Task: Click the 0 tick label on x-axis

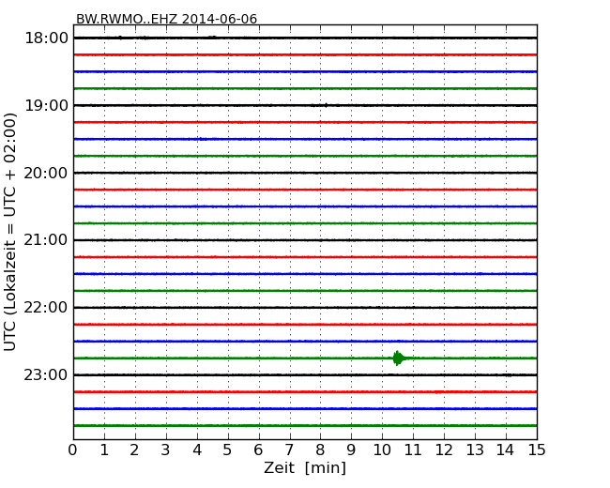Action: coord(73,450)
